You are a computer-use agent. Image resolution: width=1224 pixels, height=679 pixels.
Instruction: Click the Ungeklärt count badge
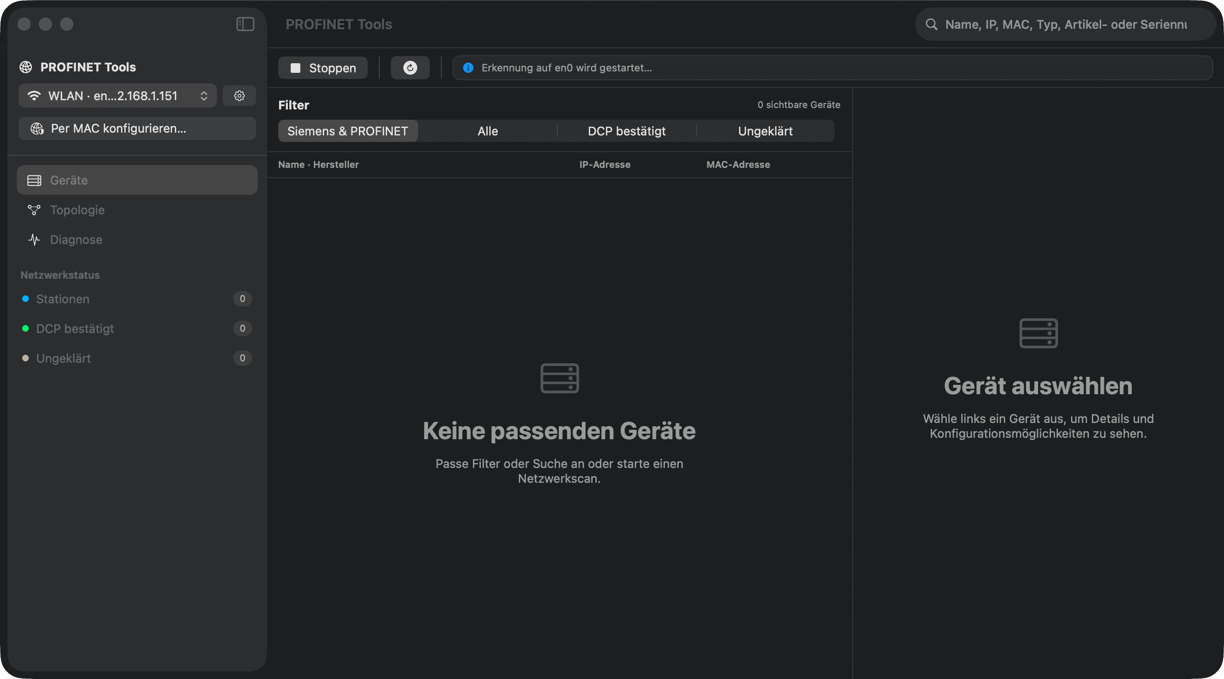click(242, 358)
